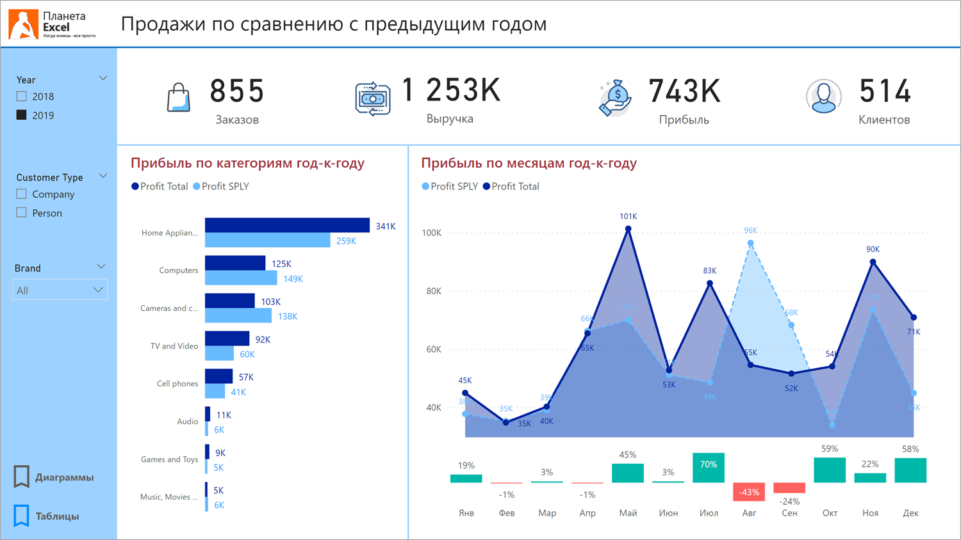
Task: Click the July 70% green bar
Action: (708, 468)
